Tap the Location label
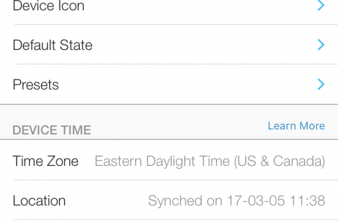This screenshot has width=338, height=223. tap(39, 201)
